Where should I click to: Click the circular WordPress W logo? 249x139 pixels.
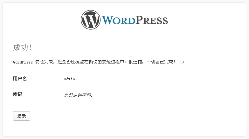point(91,20)
